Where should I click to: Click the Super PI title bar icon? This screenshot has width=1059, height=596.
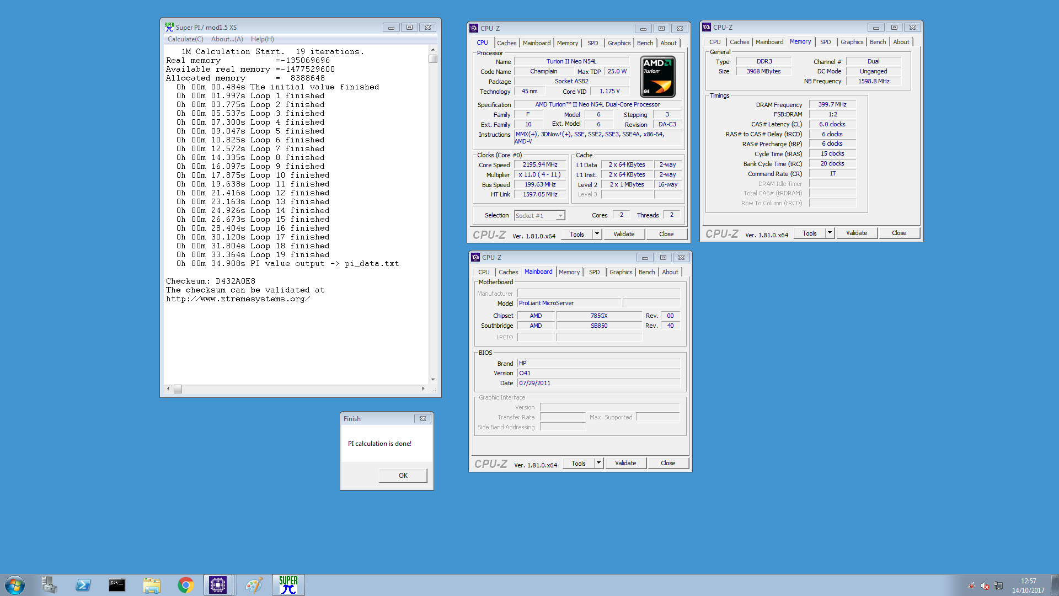169,27
